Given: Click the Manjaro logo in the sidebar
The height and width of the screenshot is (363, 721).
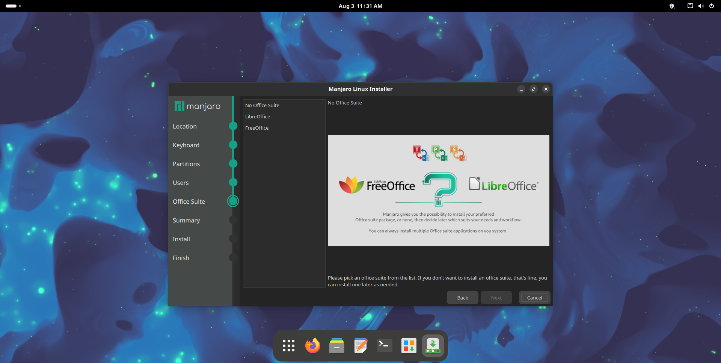Looking at the screenshot, I should (198, 106).
